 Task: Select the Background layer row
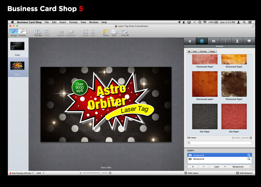(x=220, y=159)
